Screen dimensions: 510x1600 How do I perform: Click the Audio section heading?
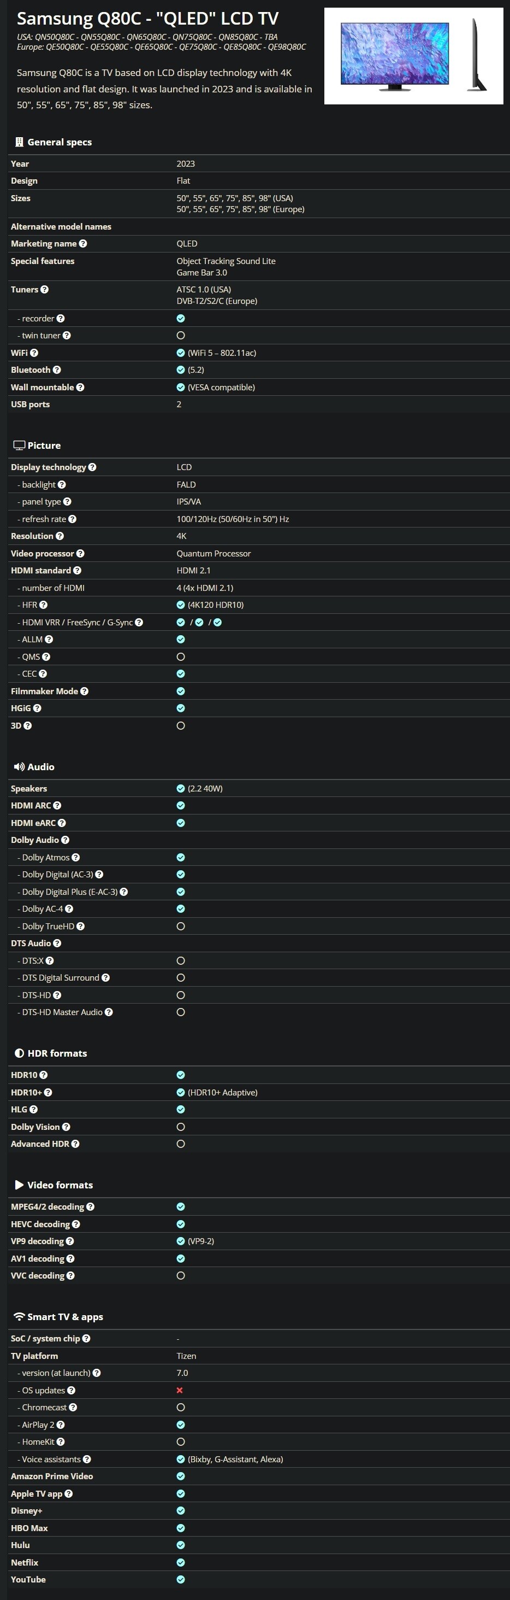(41, 767)
